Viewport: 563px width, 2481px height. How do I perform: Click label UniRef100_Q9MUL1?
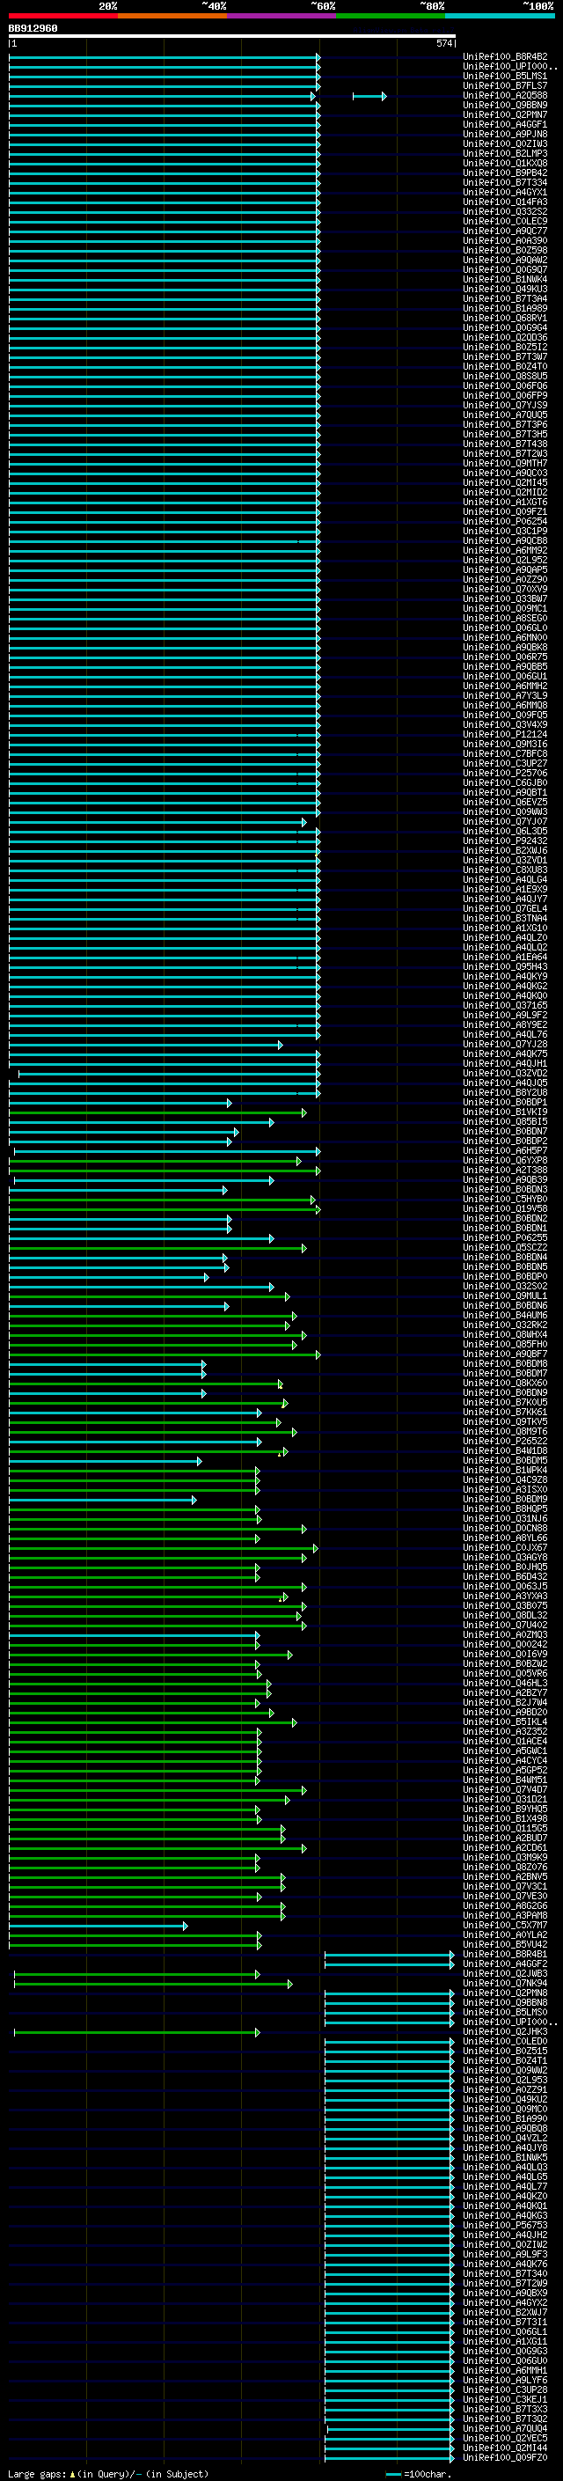click(x=505, y=1296)
